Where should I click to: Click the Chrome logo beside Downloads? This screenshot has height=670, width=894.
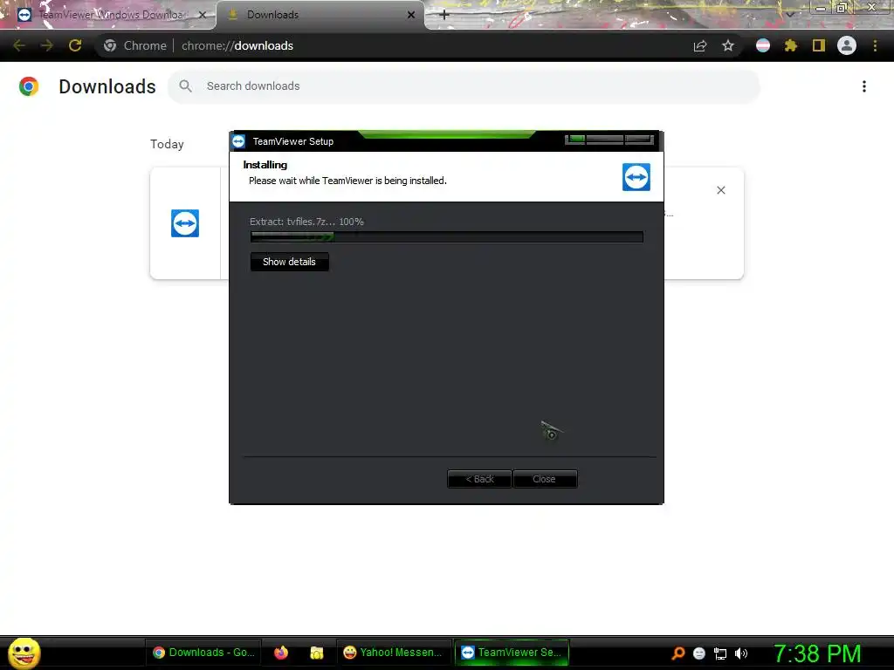point(29,86)
